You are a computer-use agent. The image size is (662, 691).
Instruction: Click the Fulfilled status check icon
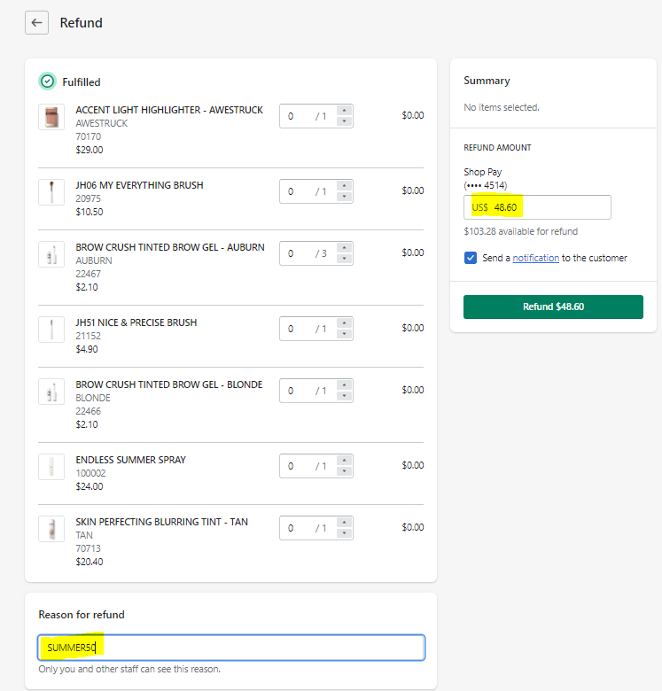tap(47, 82)
